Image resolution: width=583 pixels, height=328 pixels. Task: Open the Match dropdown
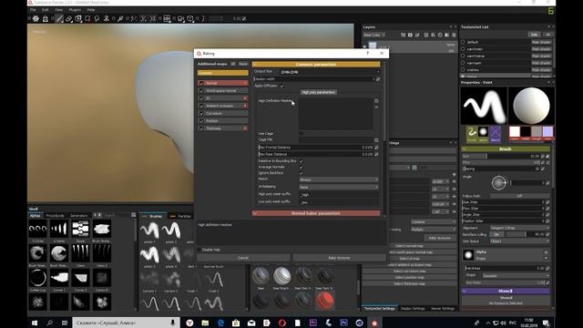point(339,179)
